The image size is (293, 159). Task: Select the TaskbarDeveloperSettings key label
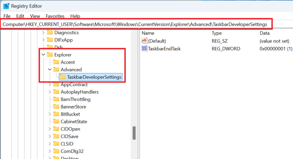(x=94, y=77)
